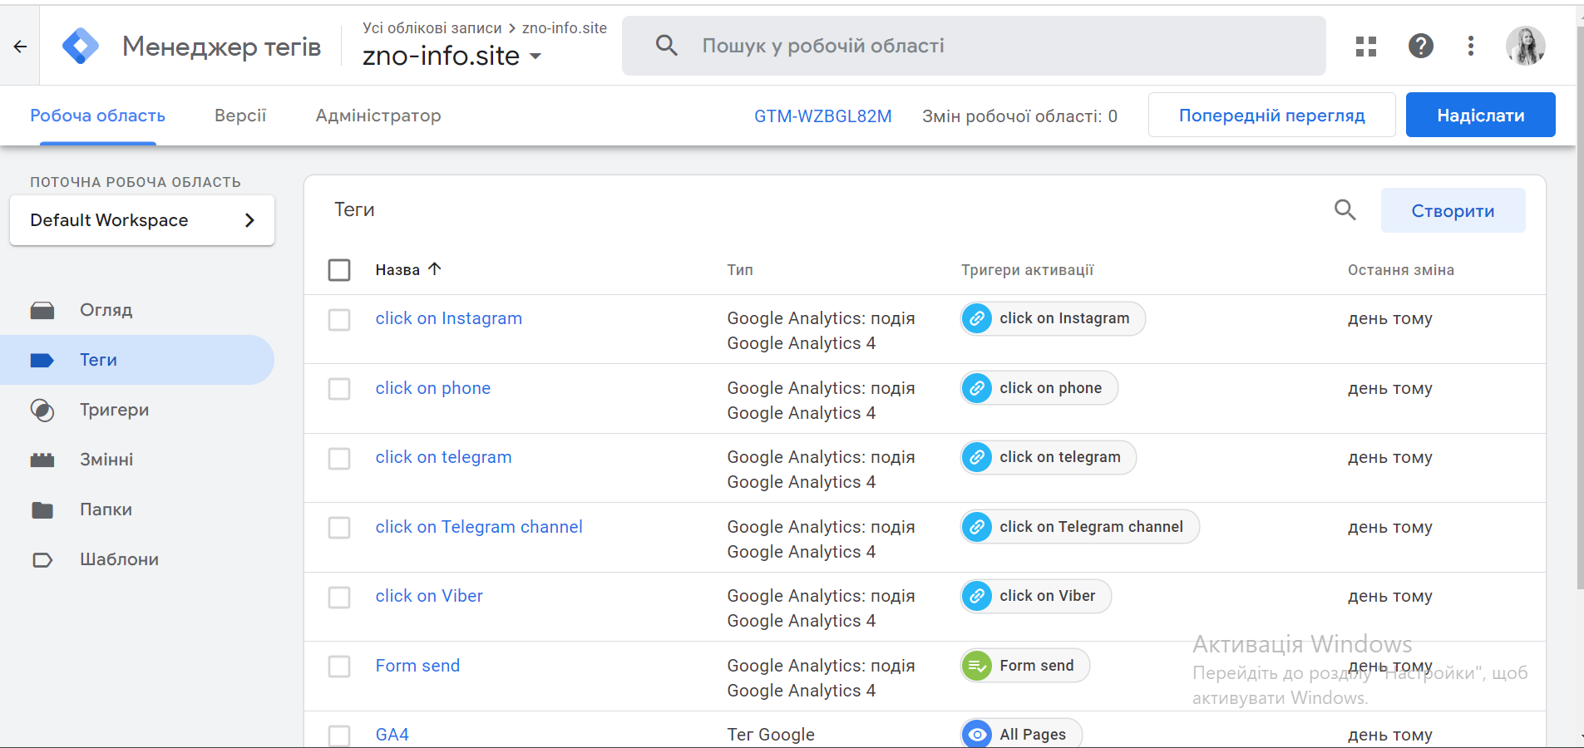Click the Tag Manager diamond logo
This screenshot has height=748, width=1584.
81,46
